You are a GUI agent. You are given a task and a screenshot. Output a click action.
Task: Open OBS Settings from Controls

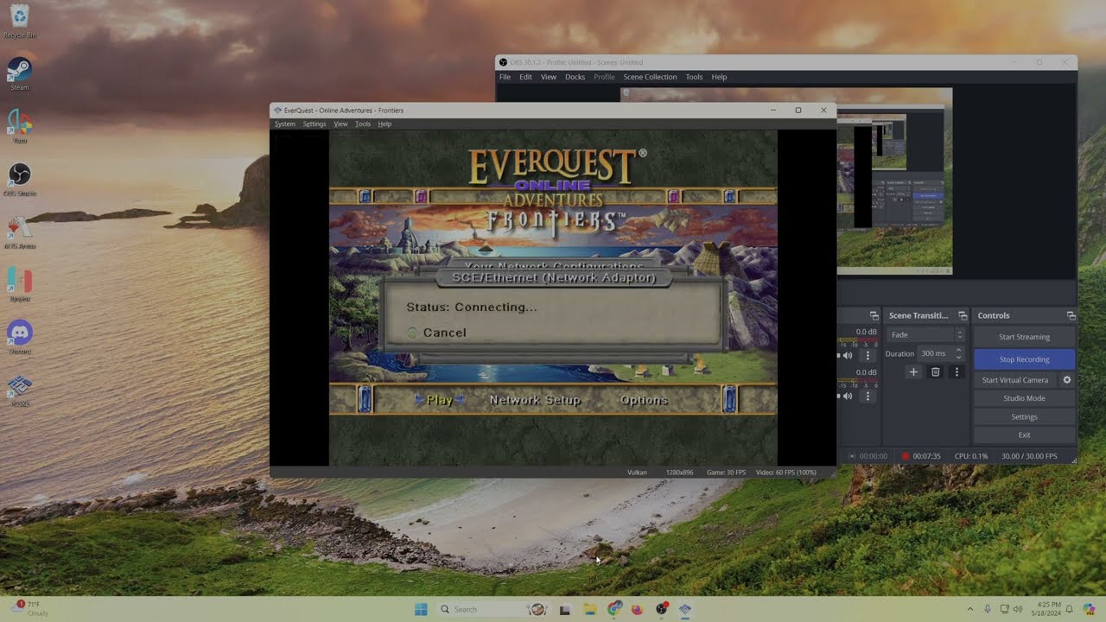1025,416
